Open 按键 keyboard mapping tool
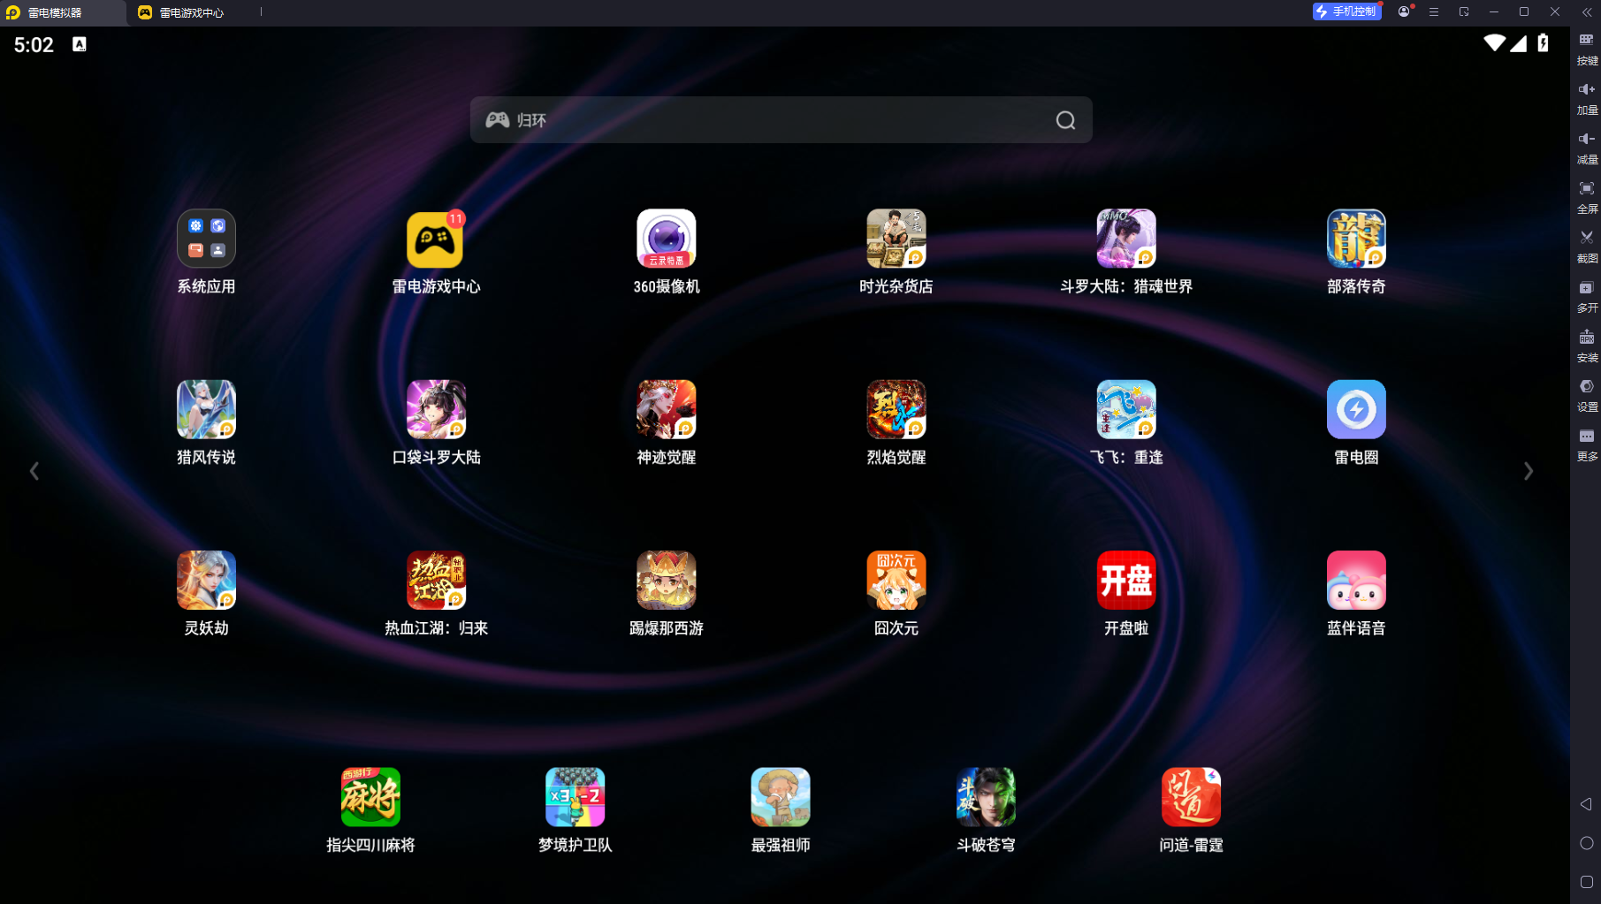Screen dimensions: 1601x904 1587,49
